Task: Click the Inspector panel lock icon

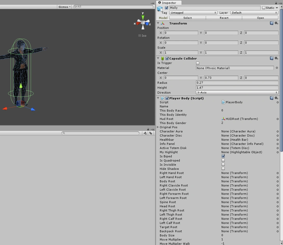Action: tap(276, 3)
